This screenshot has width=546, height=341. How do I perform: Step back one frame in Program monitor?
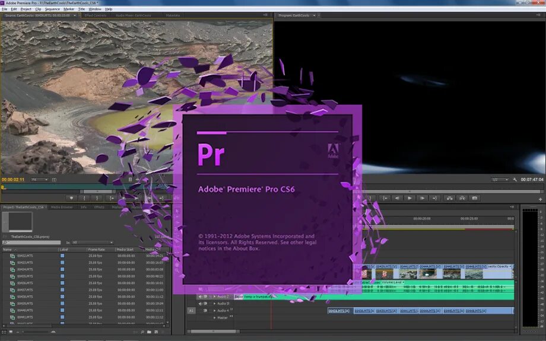tap(397, 198)
